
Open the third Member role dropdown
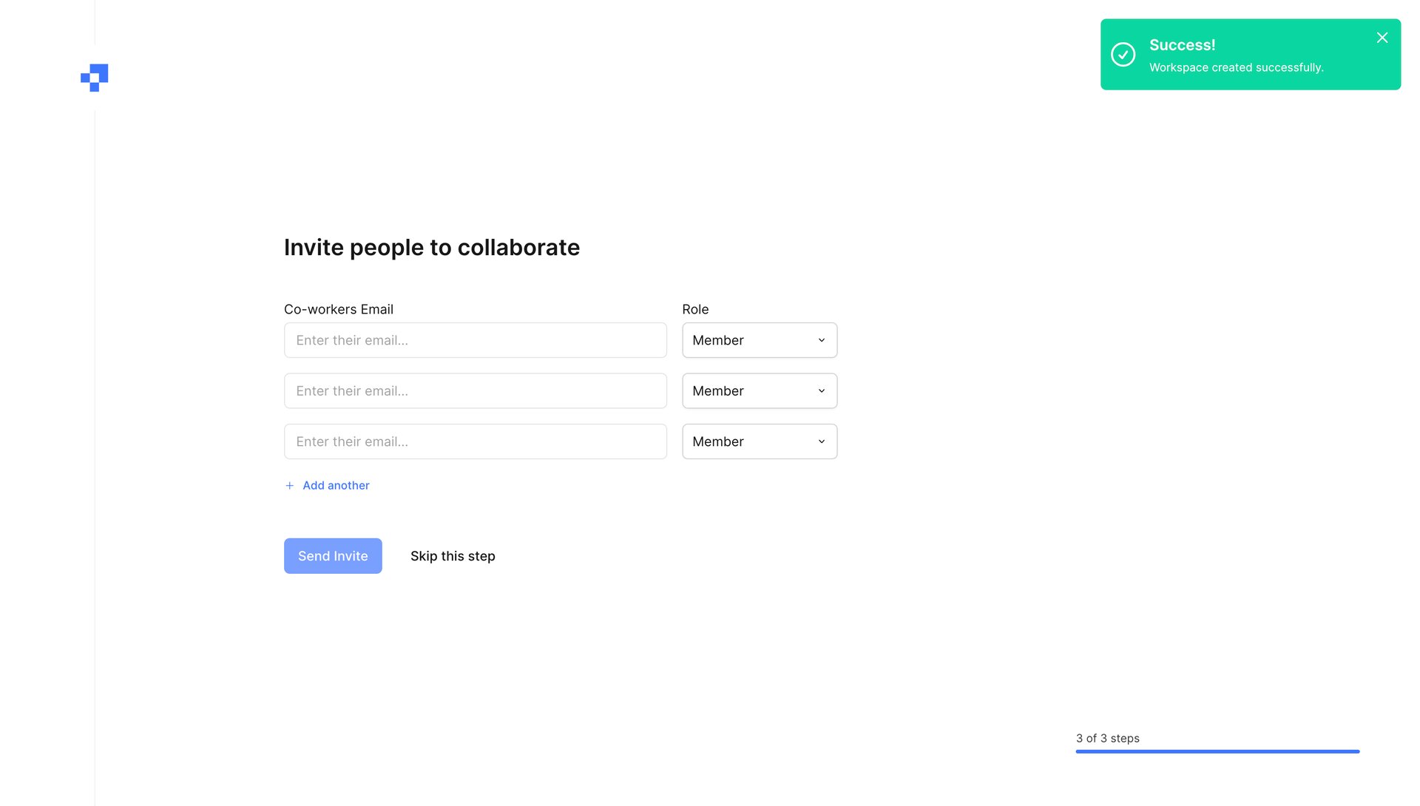coord(760,441)
